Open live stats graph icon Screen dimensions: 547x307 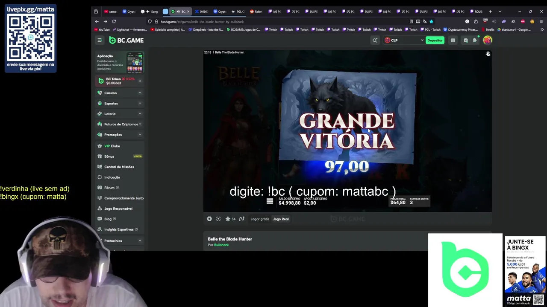pos(241,219)
